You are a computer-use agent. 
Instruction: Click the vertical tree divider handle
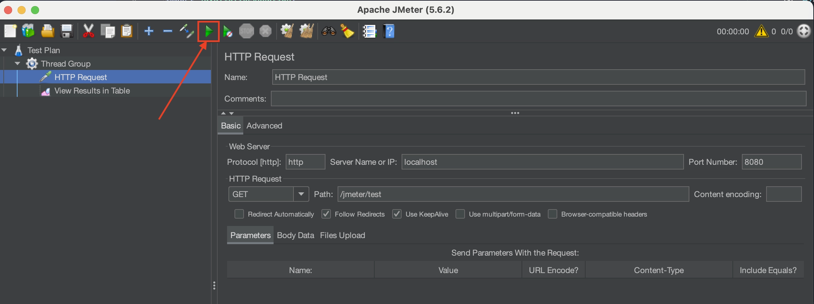point(214,286)
